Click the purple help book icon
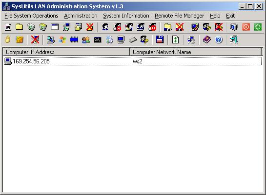Image resolution: width=266 pixels, height=195 pixels. 207,40
